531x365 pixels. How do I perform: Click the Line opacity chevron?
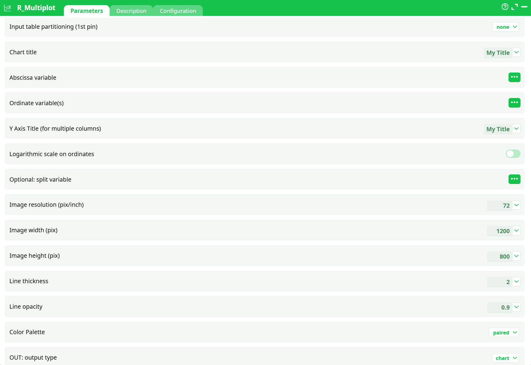pyautogui.click(x=516, y=307)
